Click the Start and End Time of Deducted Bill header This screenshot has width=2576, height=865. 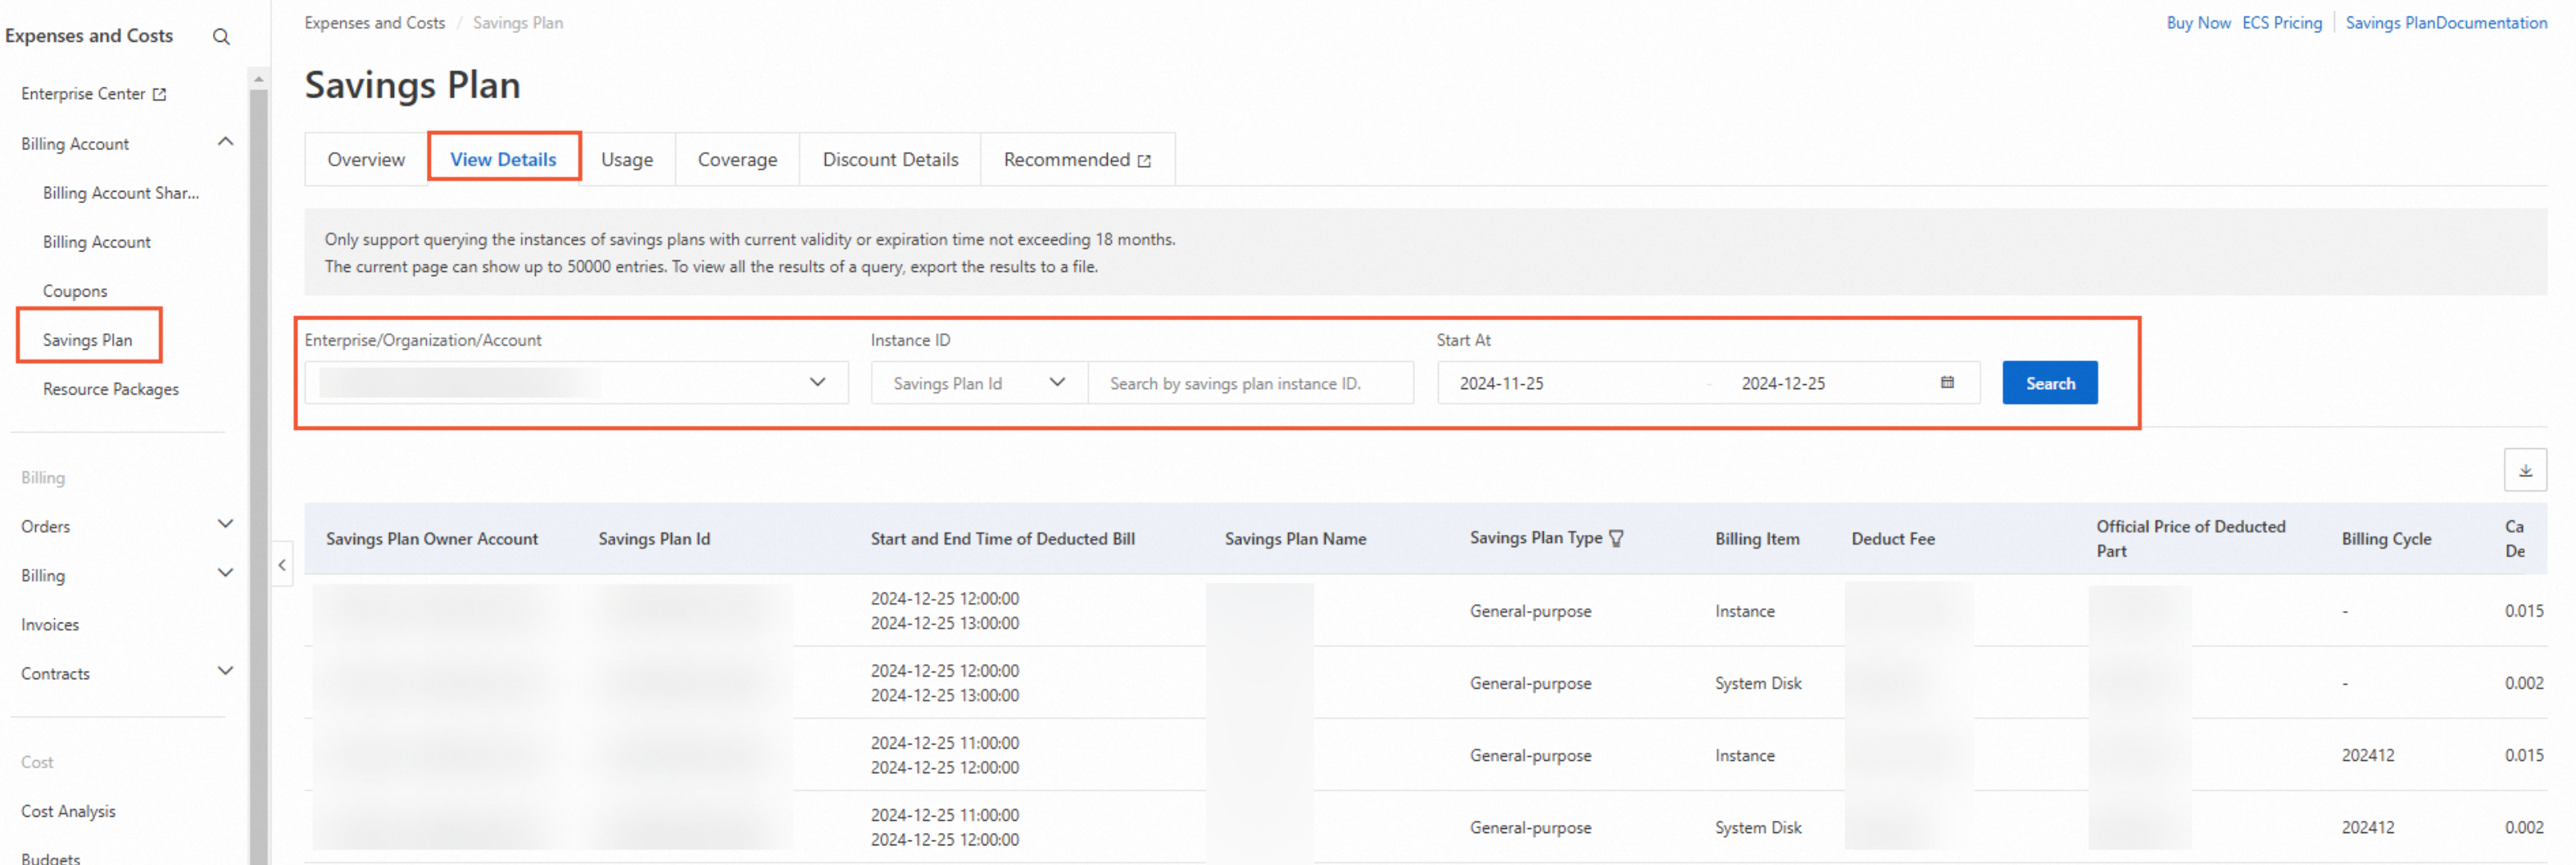(1002, 538)
